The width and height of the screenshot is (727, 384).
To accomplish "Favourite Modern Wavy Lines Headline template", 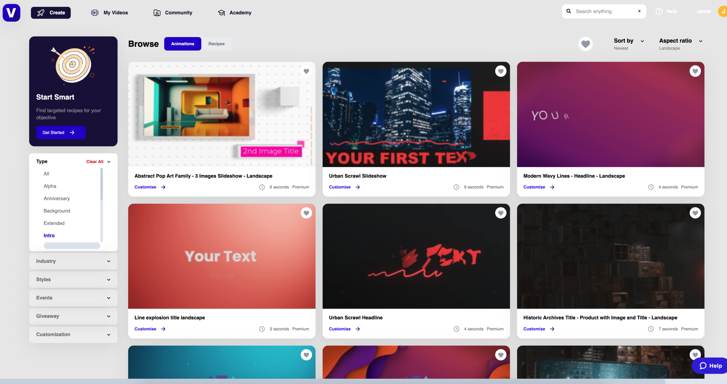I will [695, 71].
